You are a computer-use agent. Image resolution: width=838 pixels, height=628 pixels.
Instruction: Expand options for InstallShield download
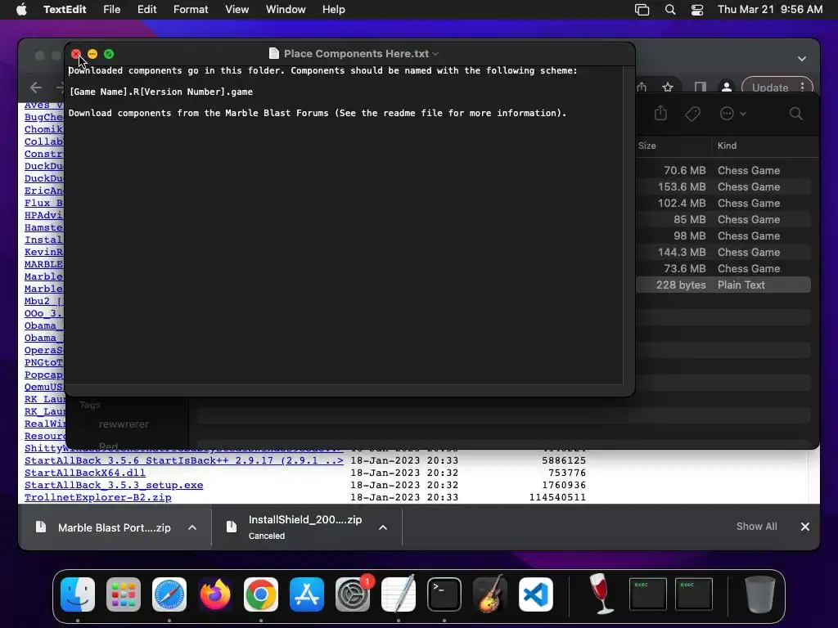(x=383, y=527)
